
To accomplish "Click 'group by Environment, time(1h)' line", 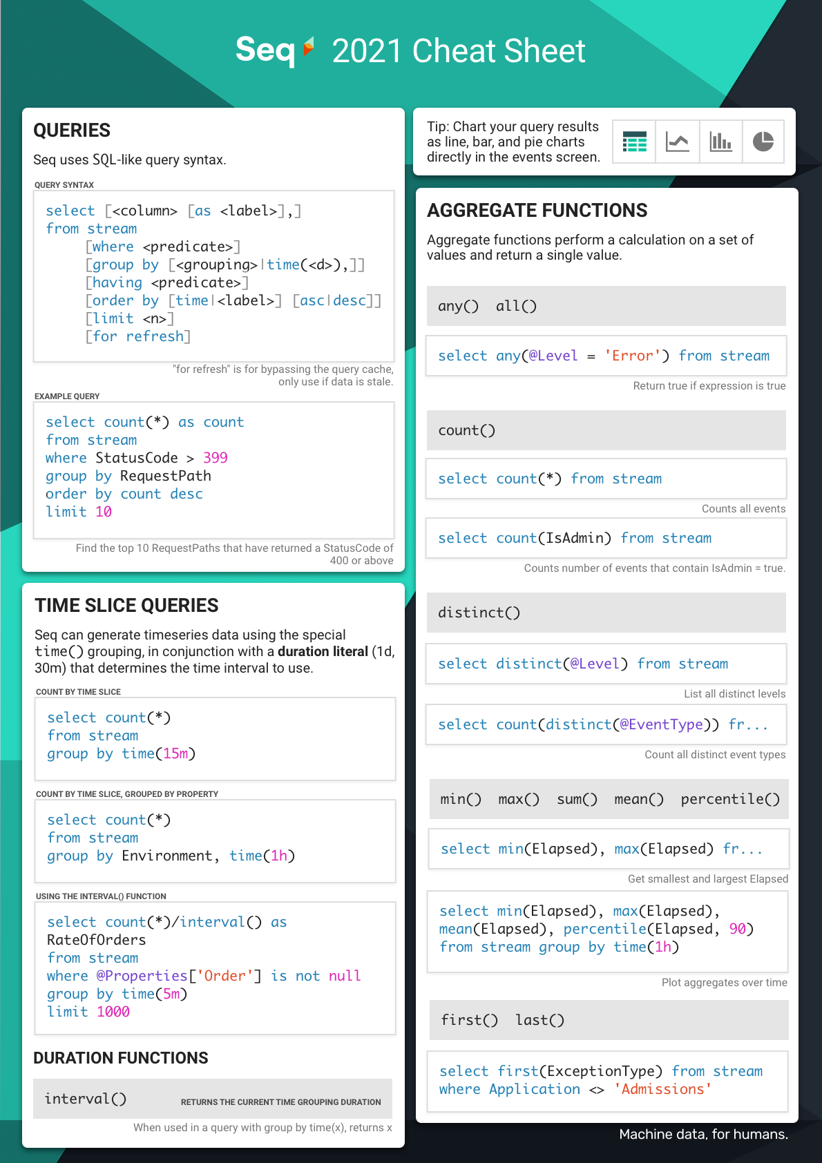I will coord(171,856).
